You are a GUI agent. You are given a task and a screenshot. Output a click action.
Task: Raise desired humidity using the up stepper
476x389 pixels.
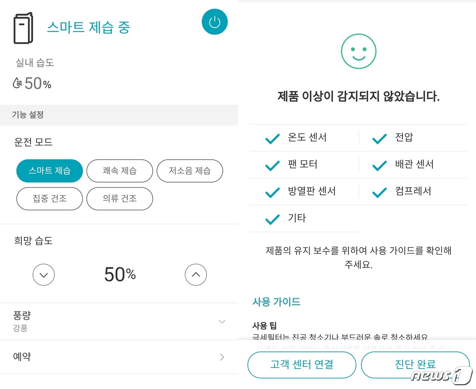point(195,274)
